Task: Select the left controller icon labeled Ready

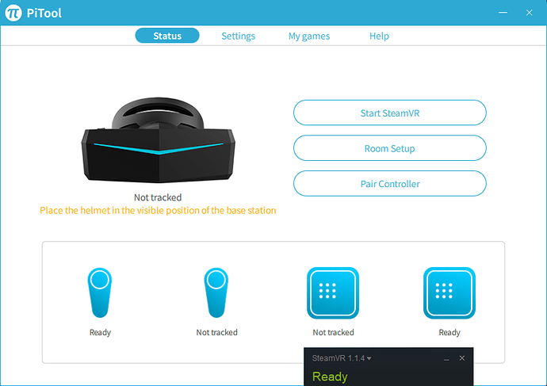Action: (100, 292)
